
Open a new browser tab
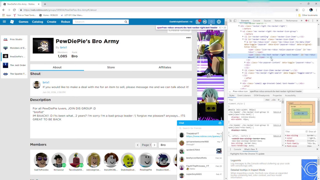coord(45,4)
